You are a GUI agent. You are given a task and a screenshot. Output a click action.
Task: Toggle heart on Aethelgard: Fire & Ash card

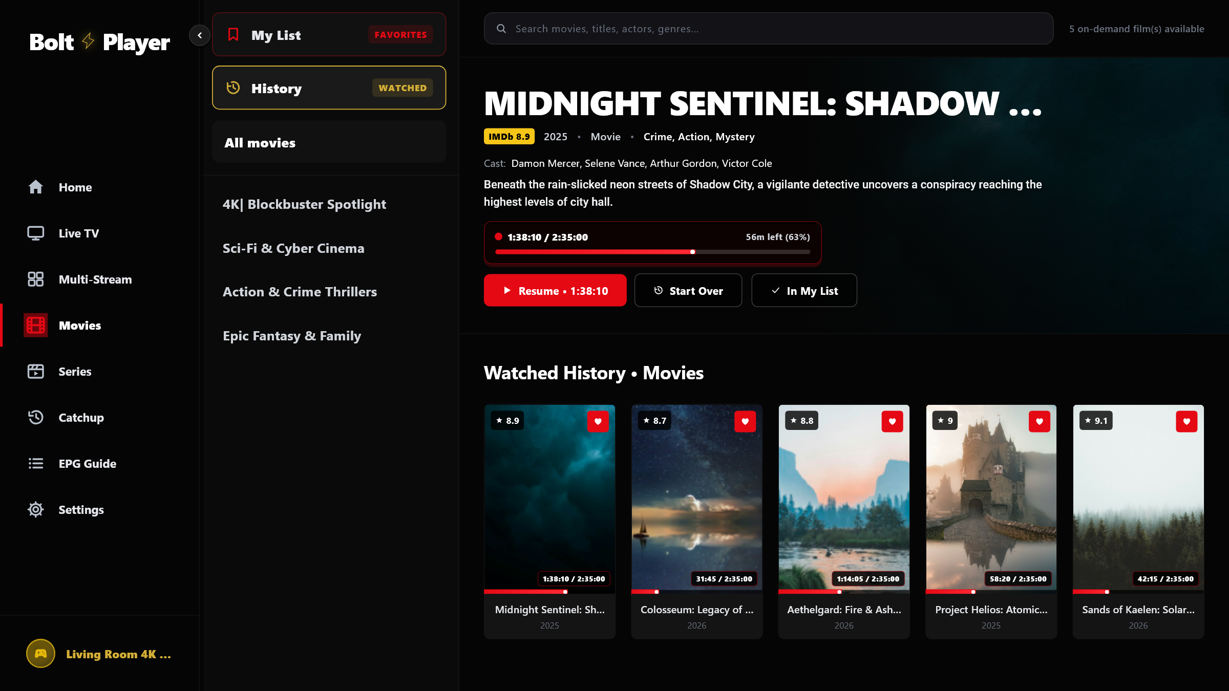(x=892, y=421)
